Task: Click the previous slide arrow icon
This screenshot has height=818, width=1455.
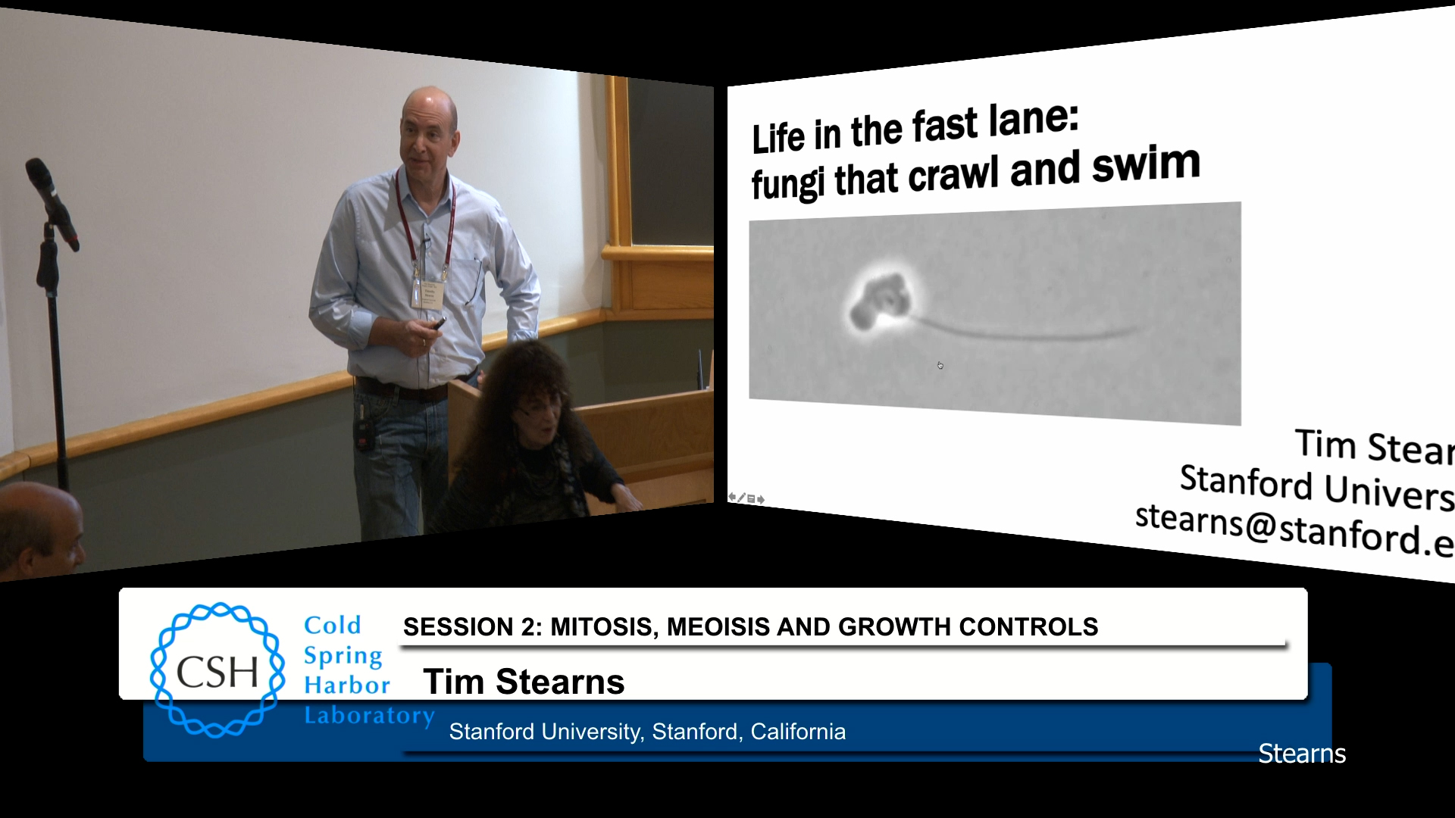Action: 732,497
